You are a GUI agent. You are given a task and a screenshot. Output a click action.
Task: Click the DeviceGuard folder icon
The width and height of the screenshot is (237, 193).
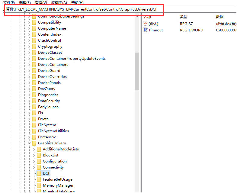click(x=34, y=71)
